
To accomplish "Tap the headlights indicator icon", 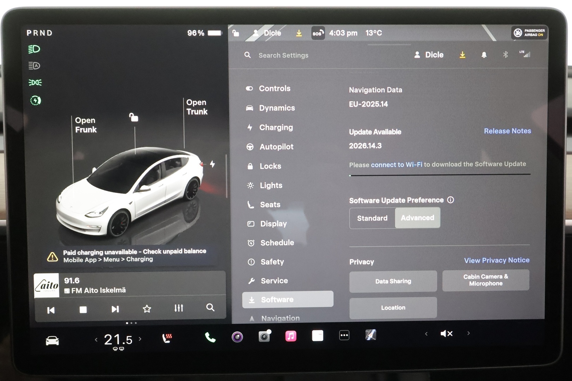I will coord(34,49).
